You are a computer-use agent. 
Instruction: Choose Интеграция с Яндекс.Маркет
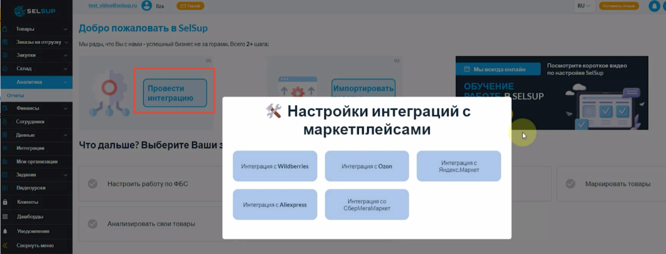(x=459, y=166)
